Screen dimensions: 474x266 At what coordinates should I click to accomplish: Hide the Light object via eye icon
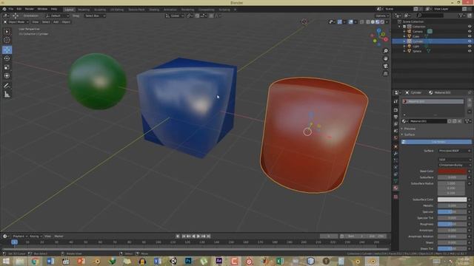[470, 46]
